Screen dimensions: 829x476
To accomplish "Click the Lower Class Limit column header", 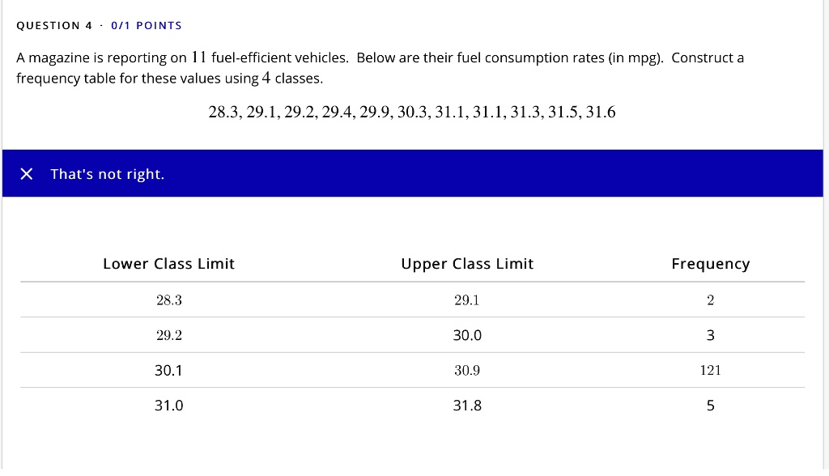I will click(x=168, y=264).
